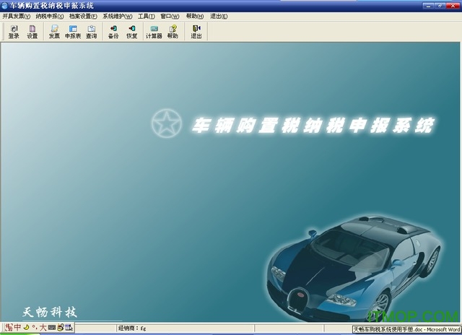Viewport: 462px width, 335px height.
Task: Toggle the half-moon half/full-width icon
Action: [26, 327]
